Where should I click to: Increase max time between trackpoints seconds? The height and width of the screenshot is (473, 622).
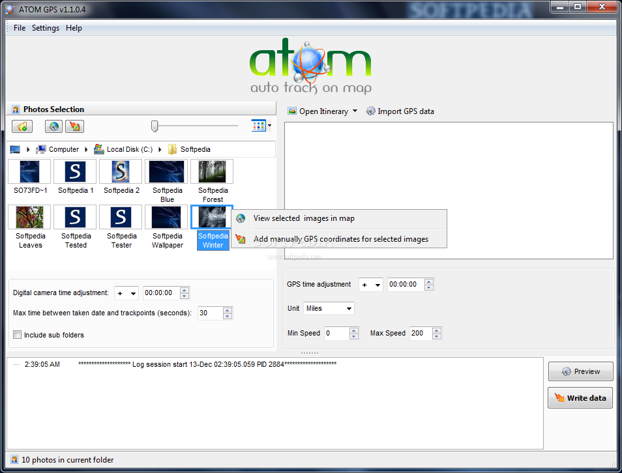coord(228,310)
